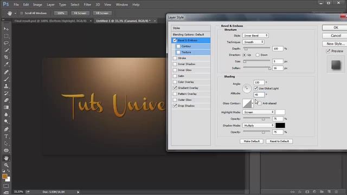Select the Down direction radio button
The width and height of the screenshot is (347, 195).
coord(258,55)
